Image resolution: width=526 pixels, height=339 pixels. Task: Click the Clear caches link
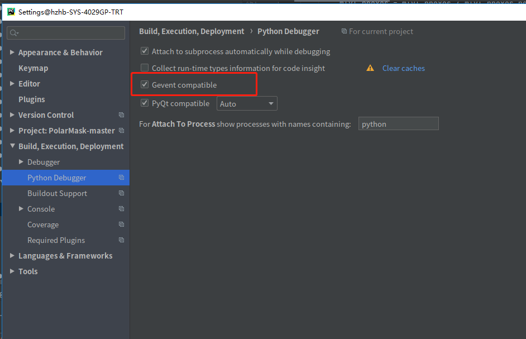click(x=403, y=68)
